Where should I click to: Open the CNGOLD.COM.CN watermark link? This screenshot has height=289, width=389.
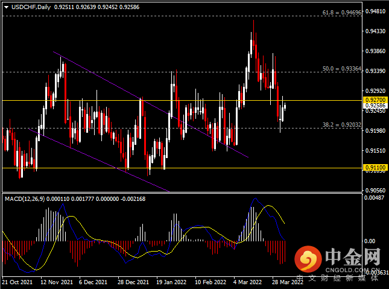[352, 270]
